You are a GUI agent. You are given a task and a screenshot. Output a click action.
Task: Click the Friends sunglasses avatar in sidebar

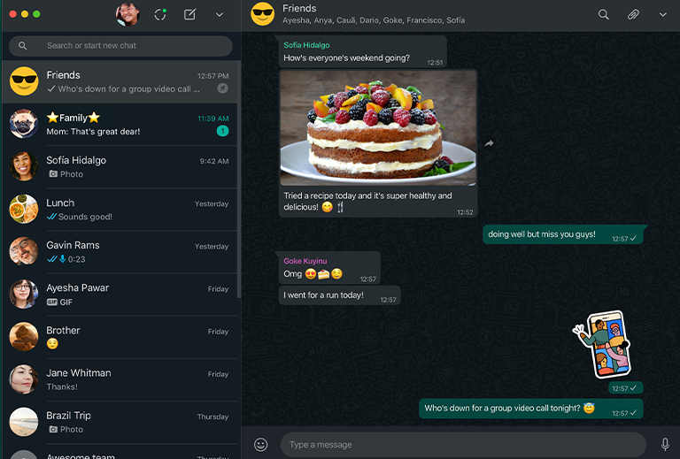24,81
